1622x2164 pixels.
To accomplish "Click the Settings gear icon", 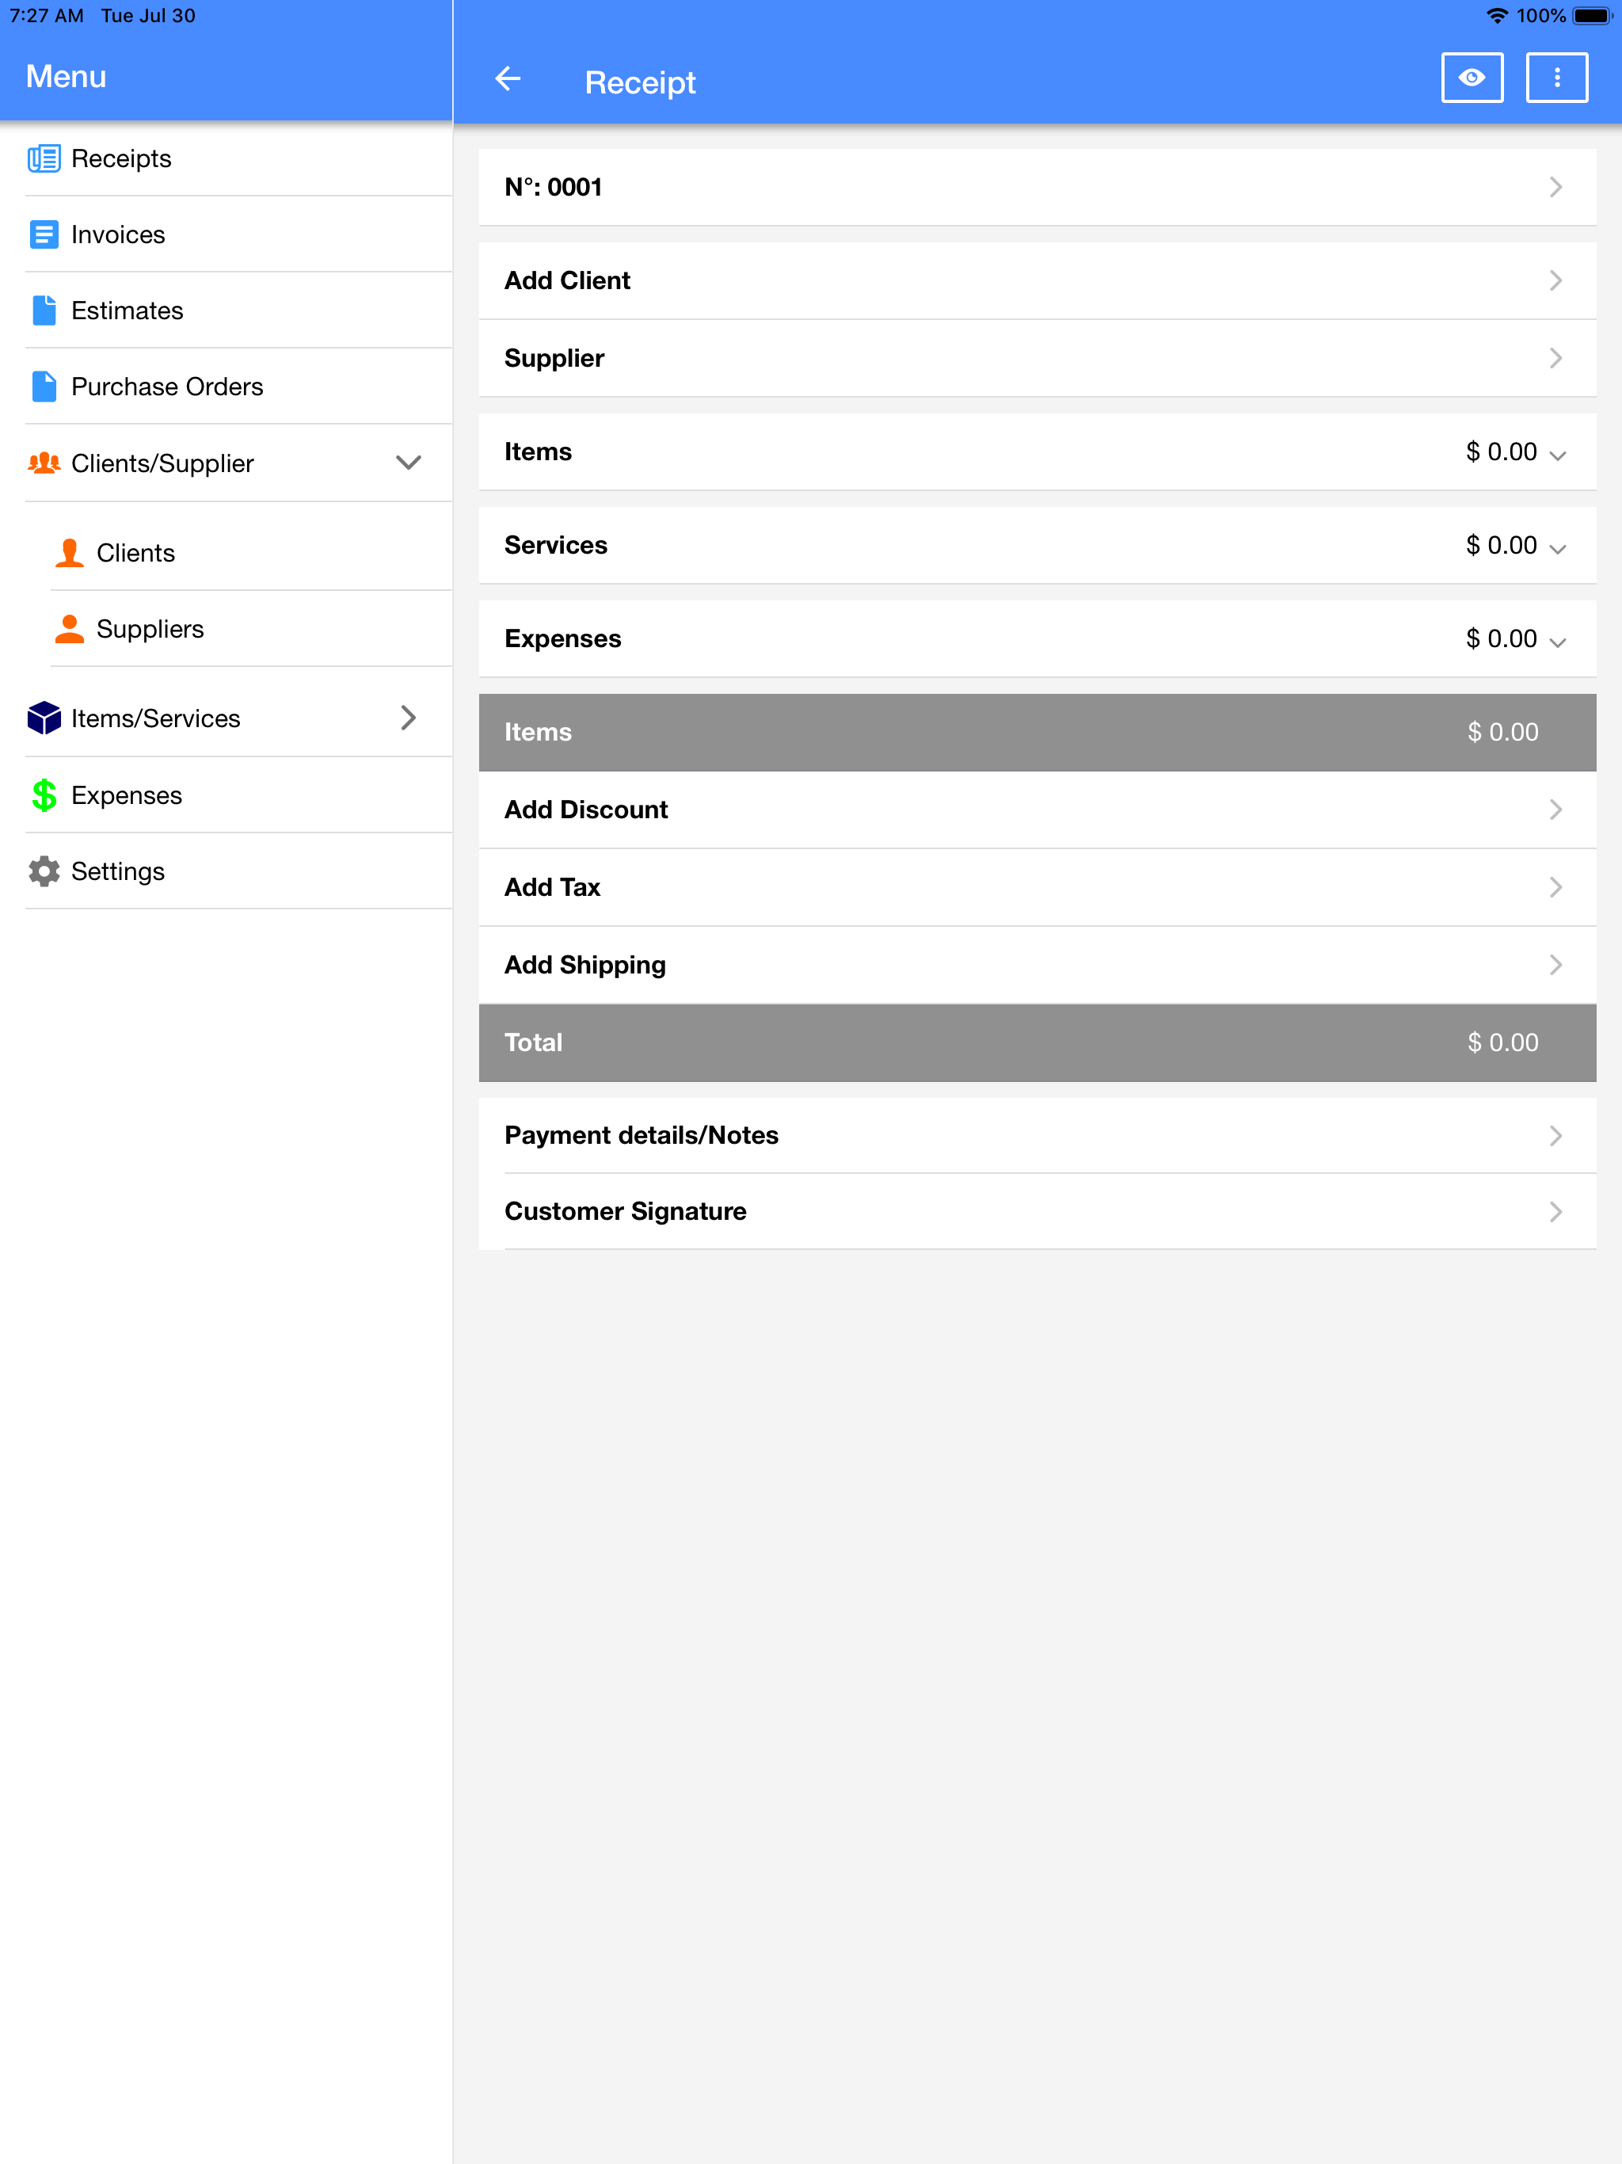I will tap(44, 871).
